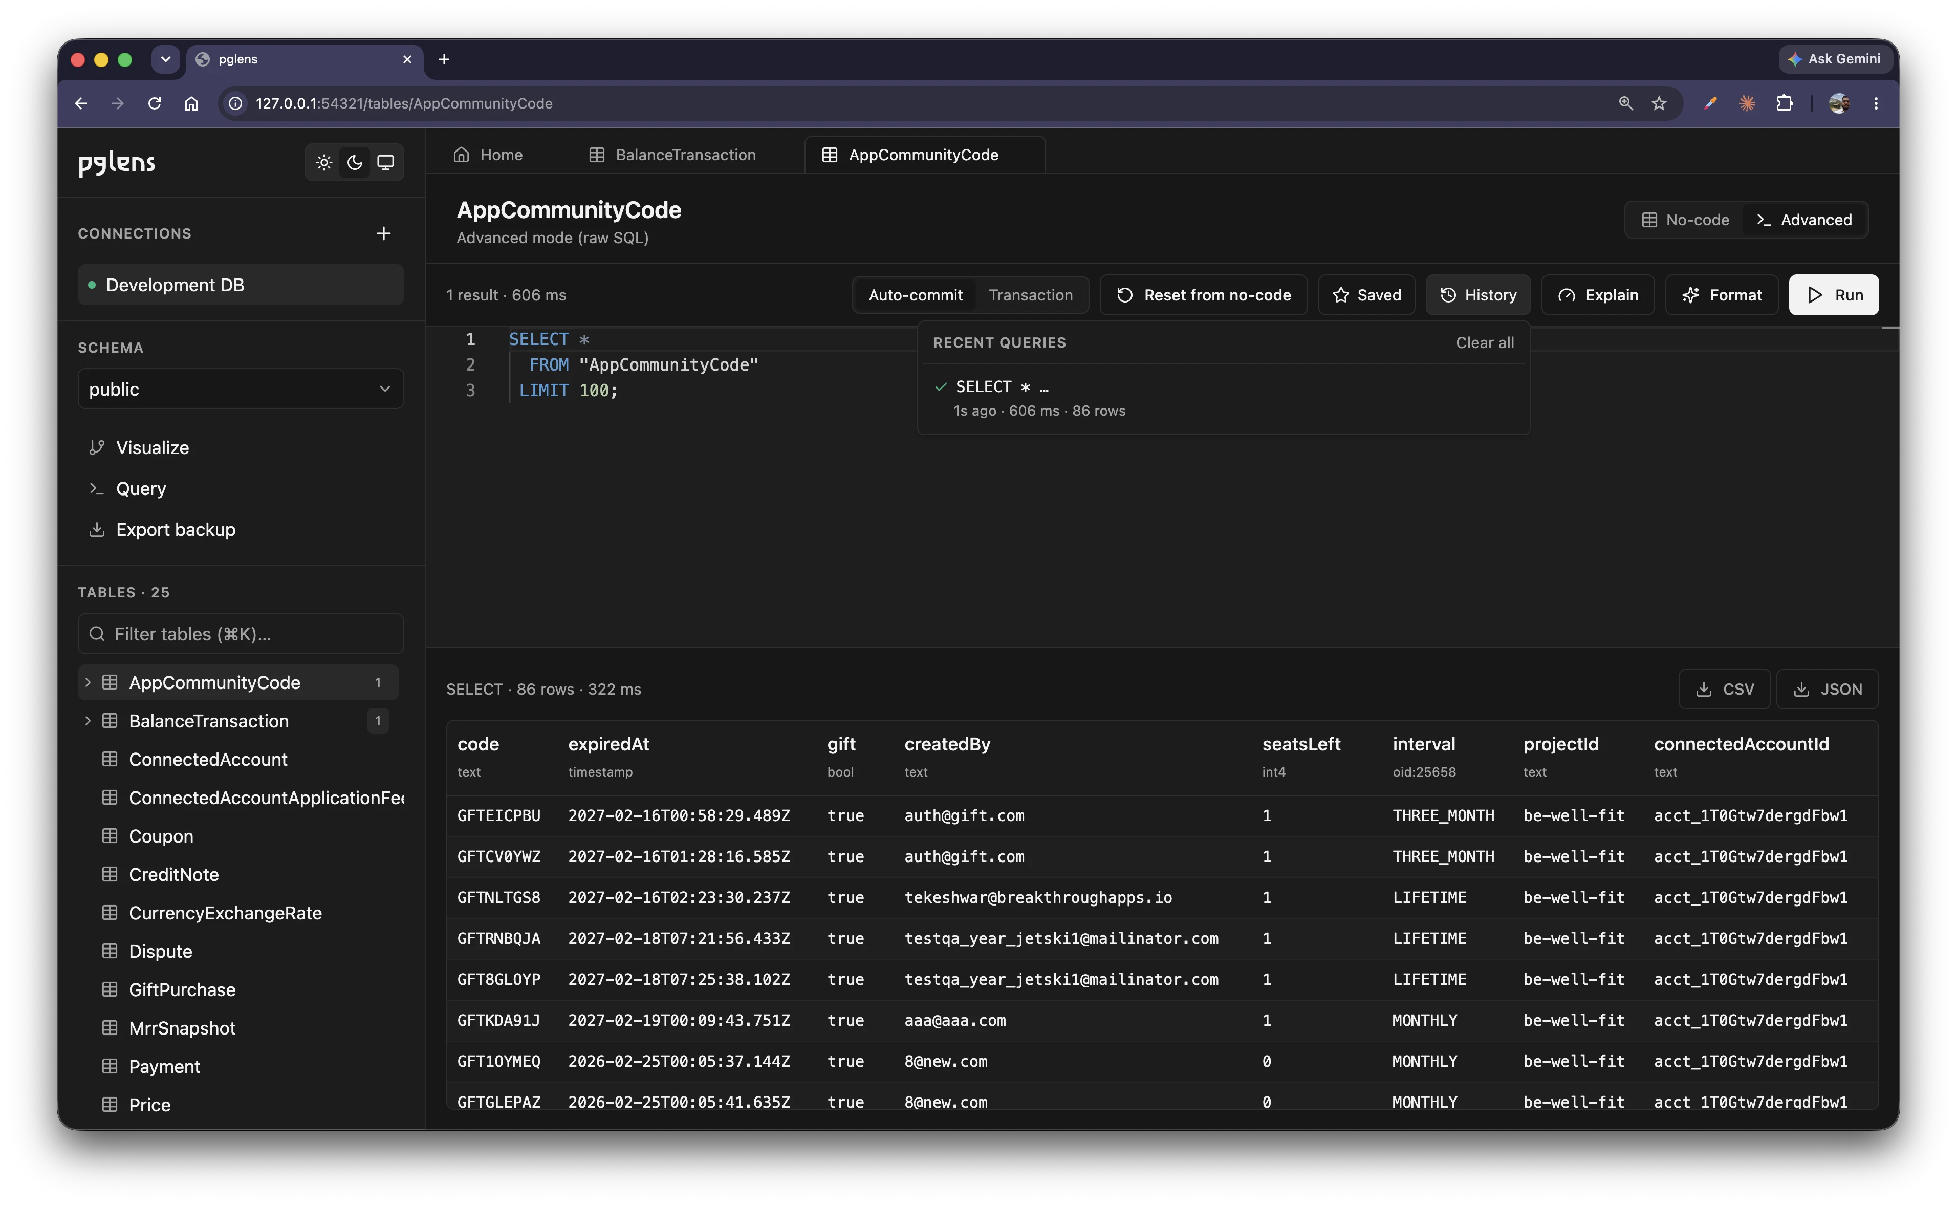Open the Query editor in sidebar
1957x1206 pixels.
(x=140, y=488)
